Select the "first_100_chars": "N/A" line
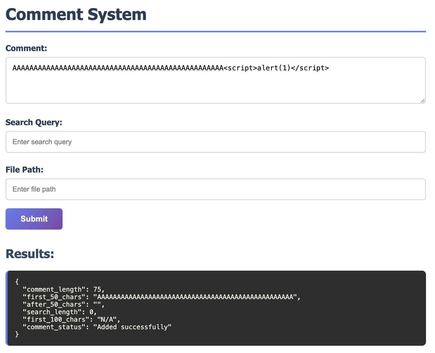Image resolution: width=435 pixels, height=353 pixels. (x=72, y=319)
